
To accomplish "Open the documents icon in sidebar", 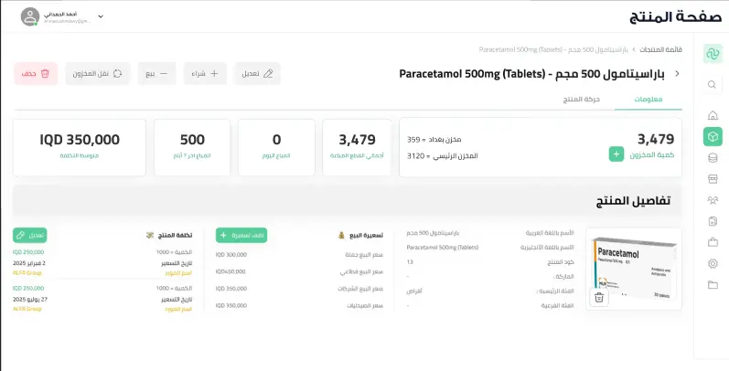I will [x=713, y=221].
